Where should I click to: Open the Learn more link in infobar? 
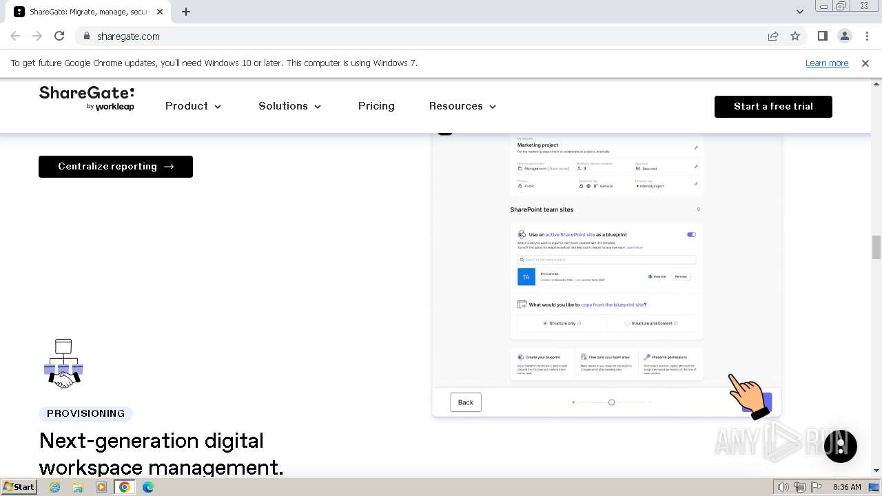click(x=827, y=63)
